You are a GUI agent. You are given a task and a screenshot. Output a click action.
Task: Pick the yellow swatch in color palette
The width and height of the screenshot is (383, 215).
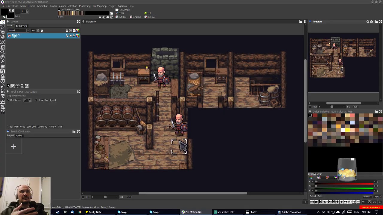pos(347,130)
